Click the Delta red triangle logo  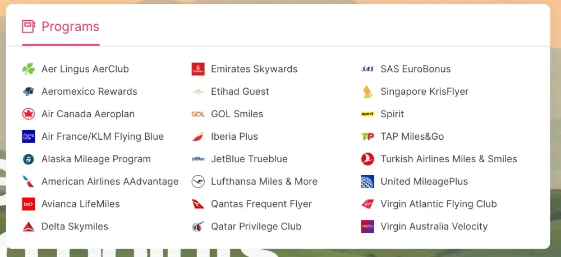click(28, 226)
